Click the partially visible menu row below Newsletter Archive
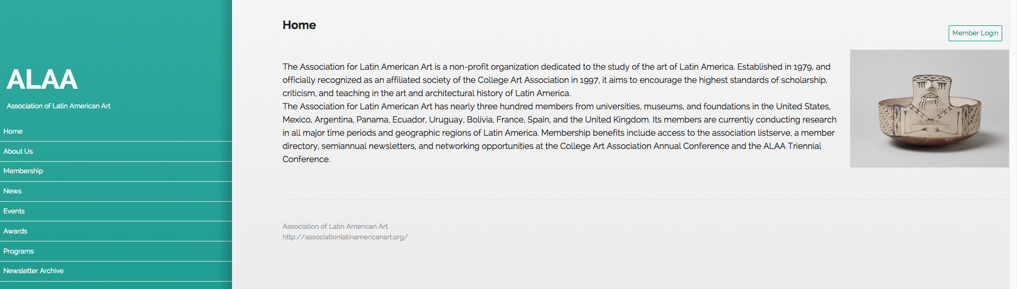 pyautogui.click(x=116, y=285)
